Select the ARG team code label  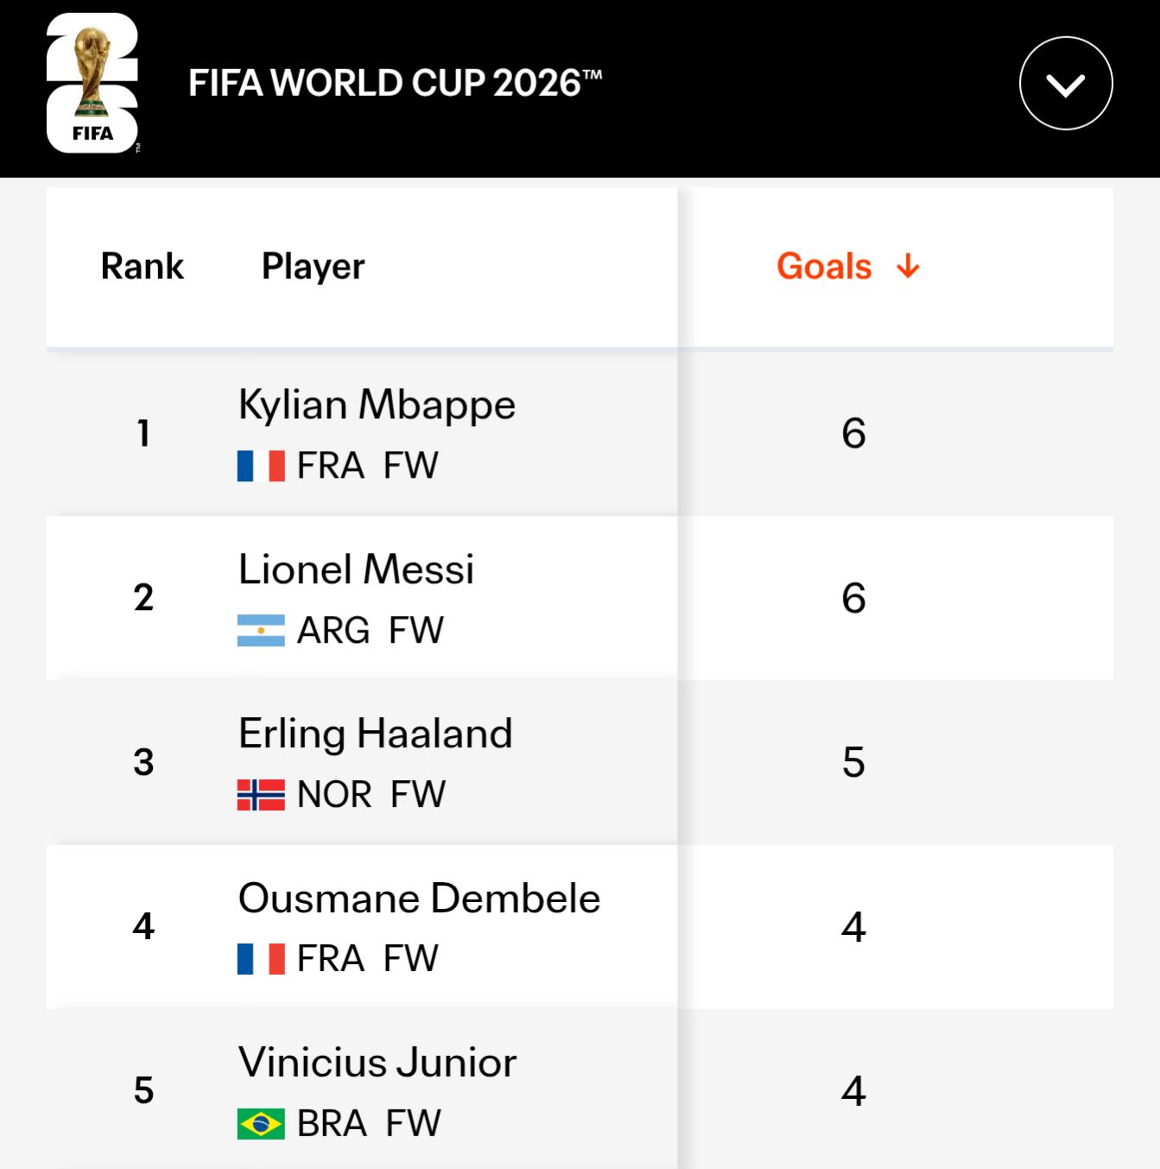333,631
